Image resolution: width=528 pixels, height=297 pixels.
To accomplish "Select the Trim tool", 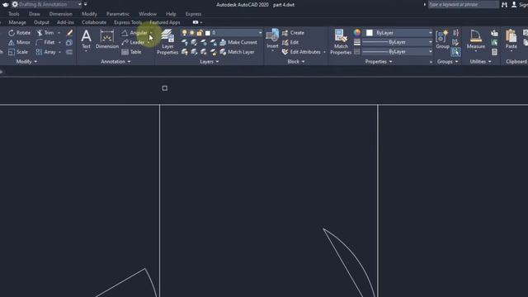I will [46, 33].
